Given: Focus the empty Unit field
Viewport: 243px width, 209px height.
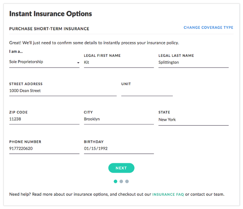Looking at the screenshot, I should pos(147,91).
